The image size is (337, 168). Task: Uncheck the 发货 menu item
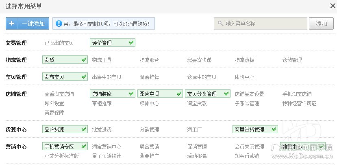65,60
